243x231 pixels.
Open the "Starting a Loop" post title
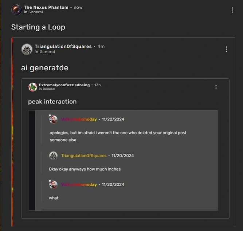(x=38, y=27)
